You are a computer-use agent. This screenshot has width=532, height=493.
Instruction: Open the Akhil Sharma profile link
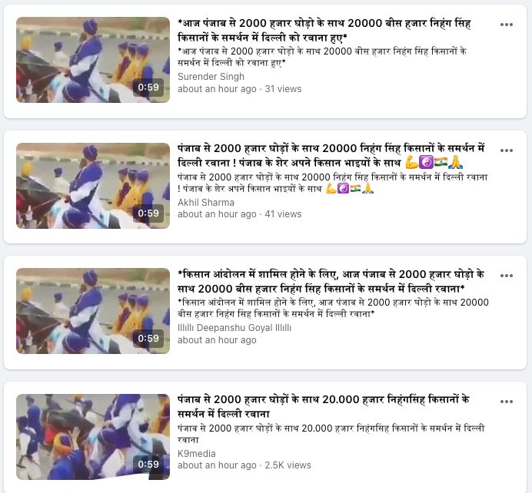(x=206, y=202)
